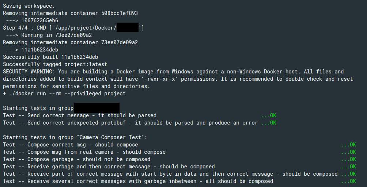Click the redacted test group name

pos(97,108)
